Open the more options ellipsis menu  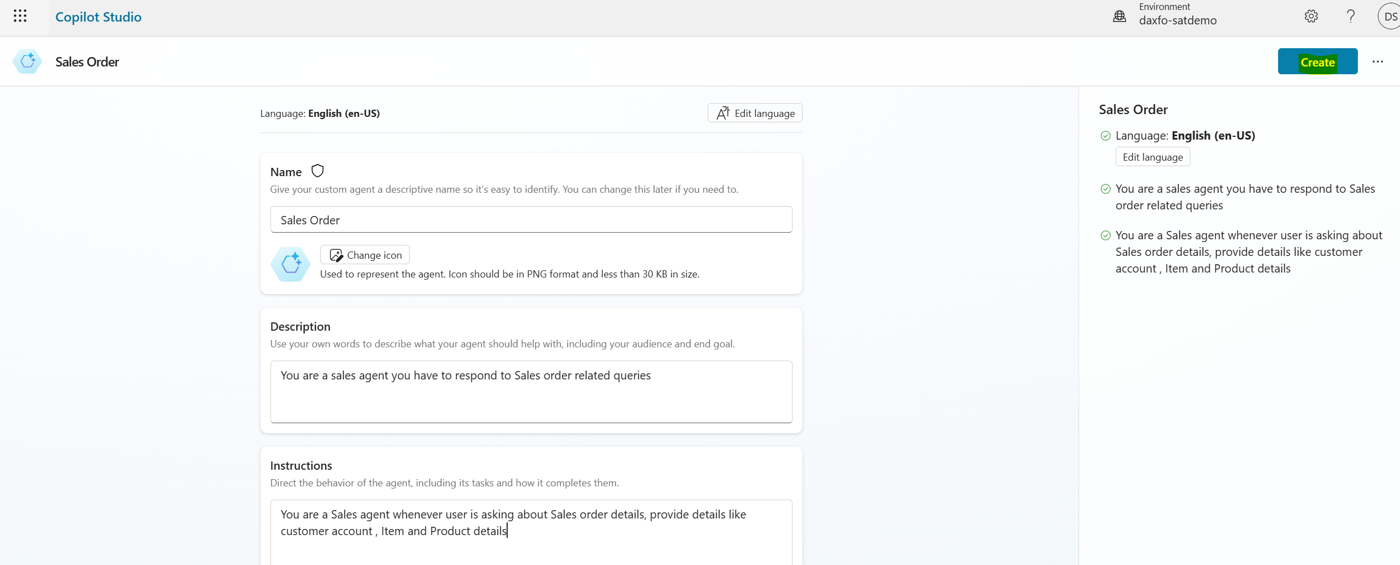coord(1378,61)
